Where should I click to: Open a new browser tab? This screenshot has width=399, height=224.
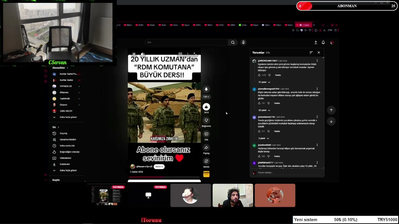point(314,25)
